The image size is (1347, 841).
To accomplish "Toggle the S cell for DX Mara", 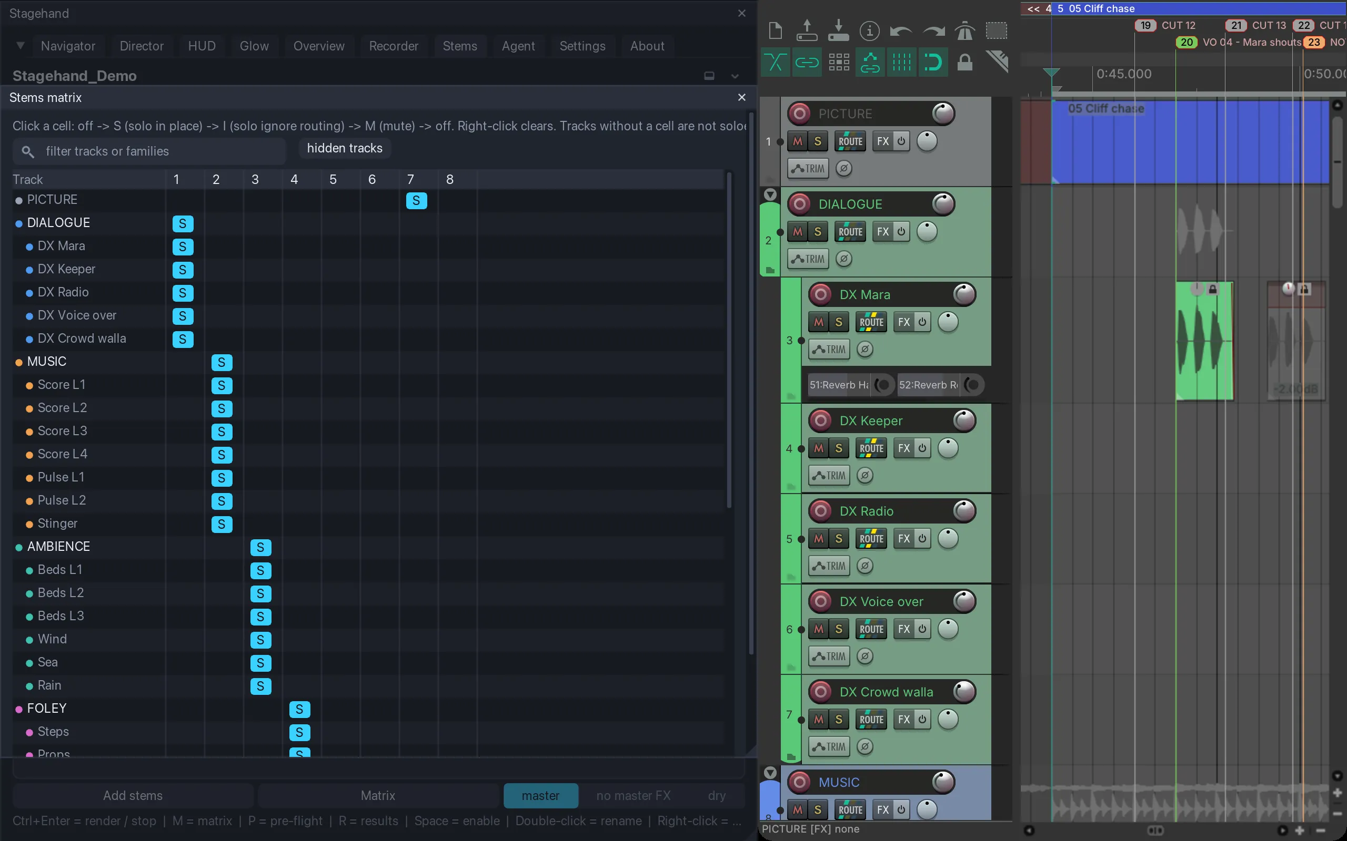I will [183, 247].
